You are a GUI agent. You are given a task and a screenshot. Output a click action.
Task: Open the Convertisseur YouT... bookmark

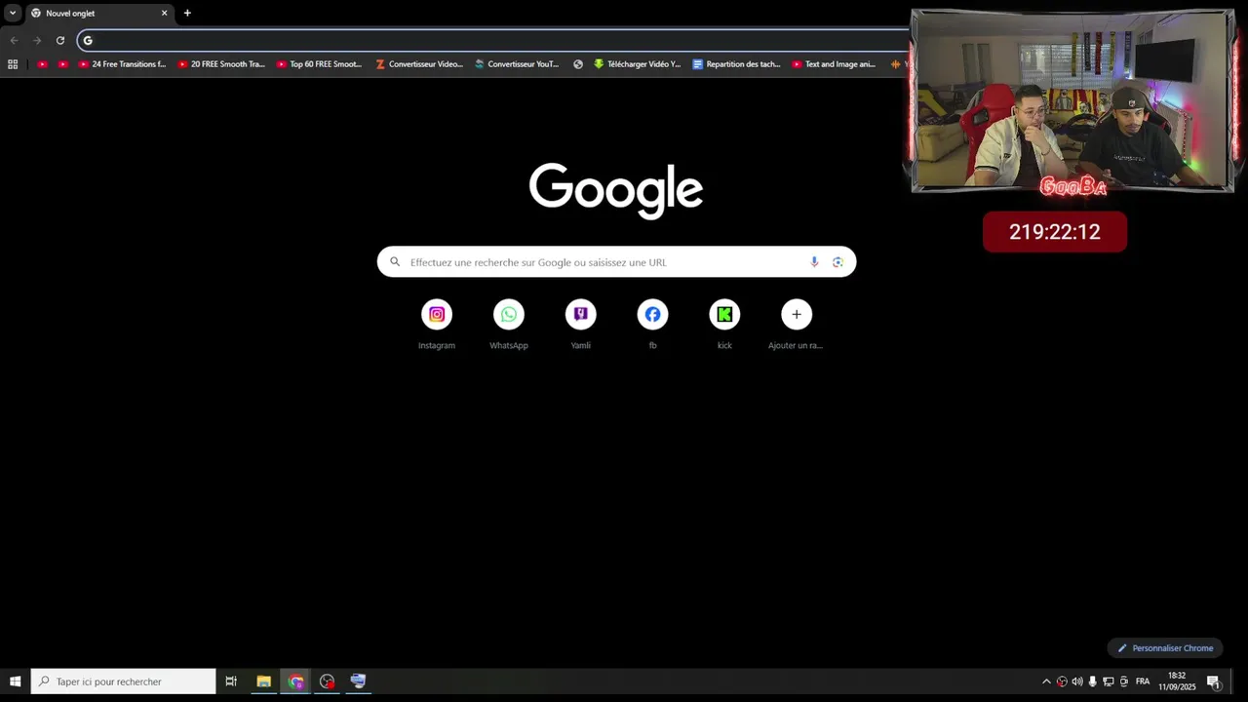[x=518, y=64]
